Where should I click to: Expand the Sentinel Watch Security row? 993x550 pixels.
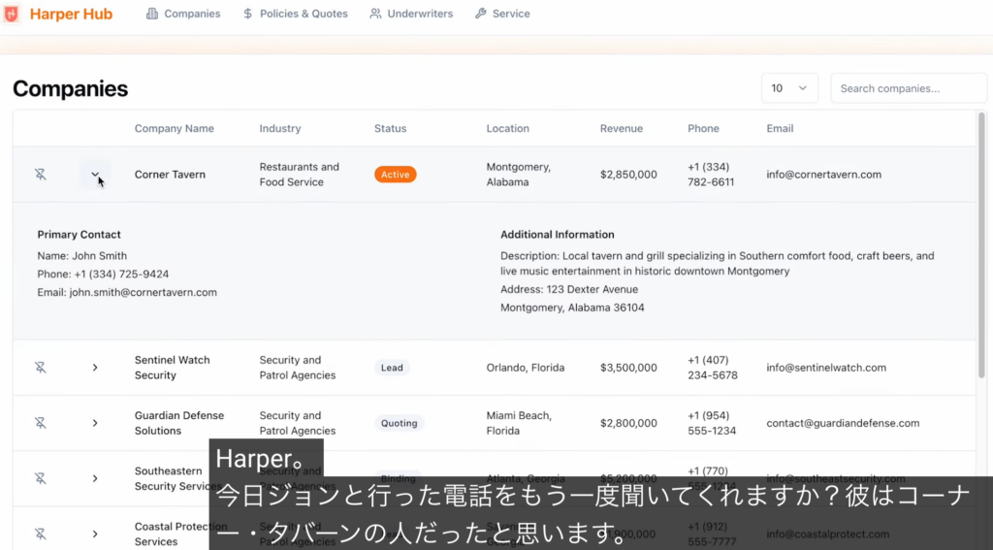[95, 368]
